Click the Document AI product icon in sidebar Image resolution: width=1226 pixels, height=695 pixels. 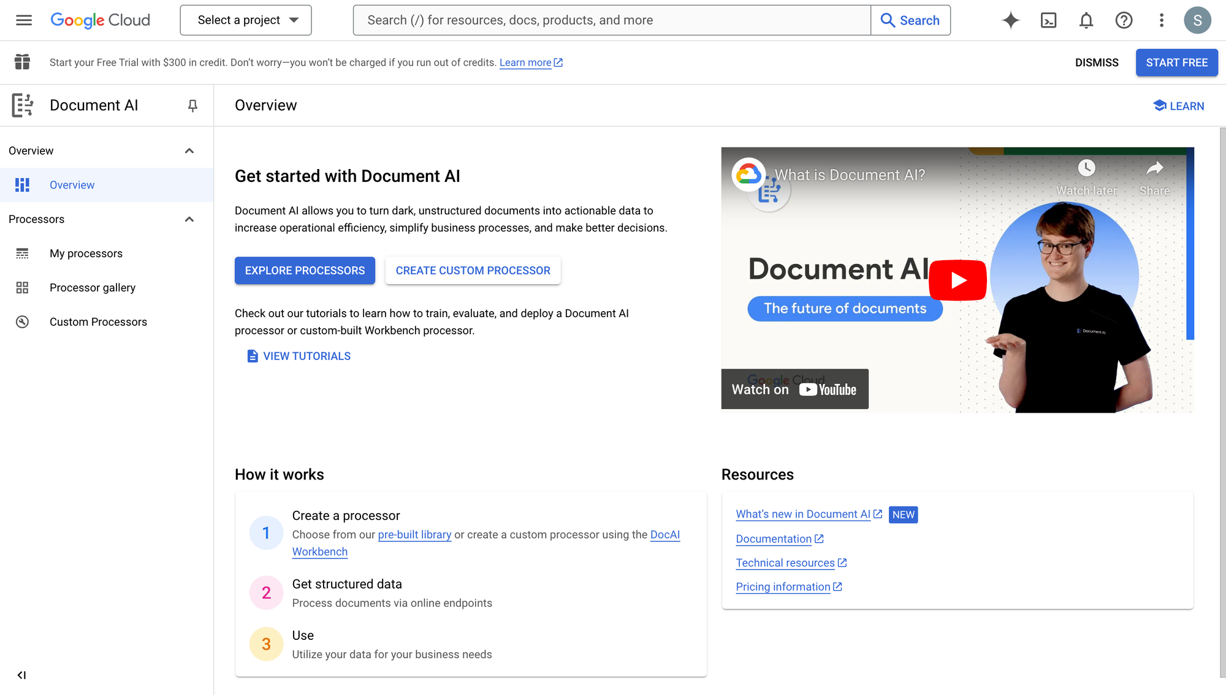pos(23,105)
